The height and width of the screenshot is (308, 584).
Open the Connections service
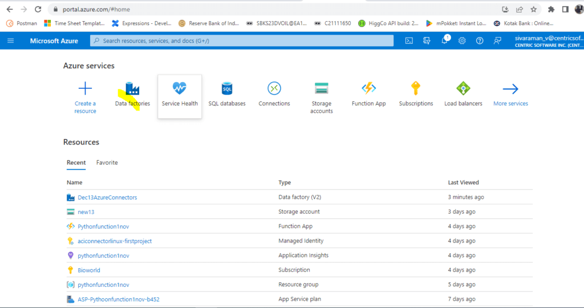click(274, 95)
